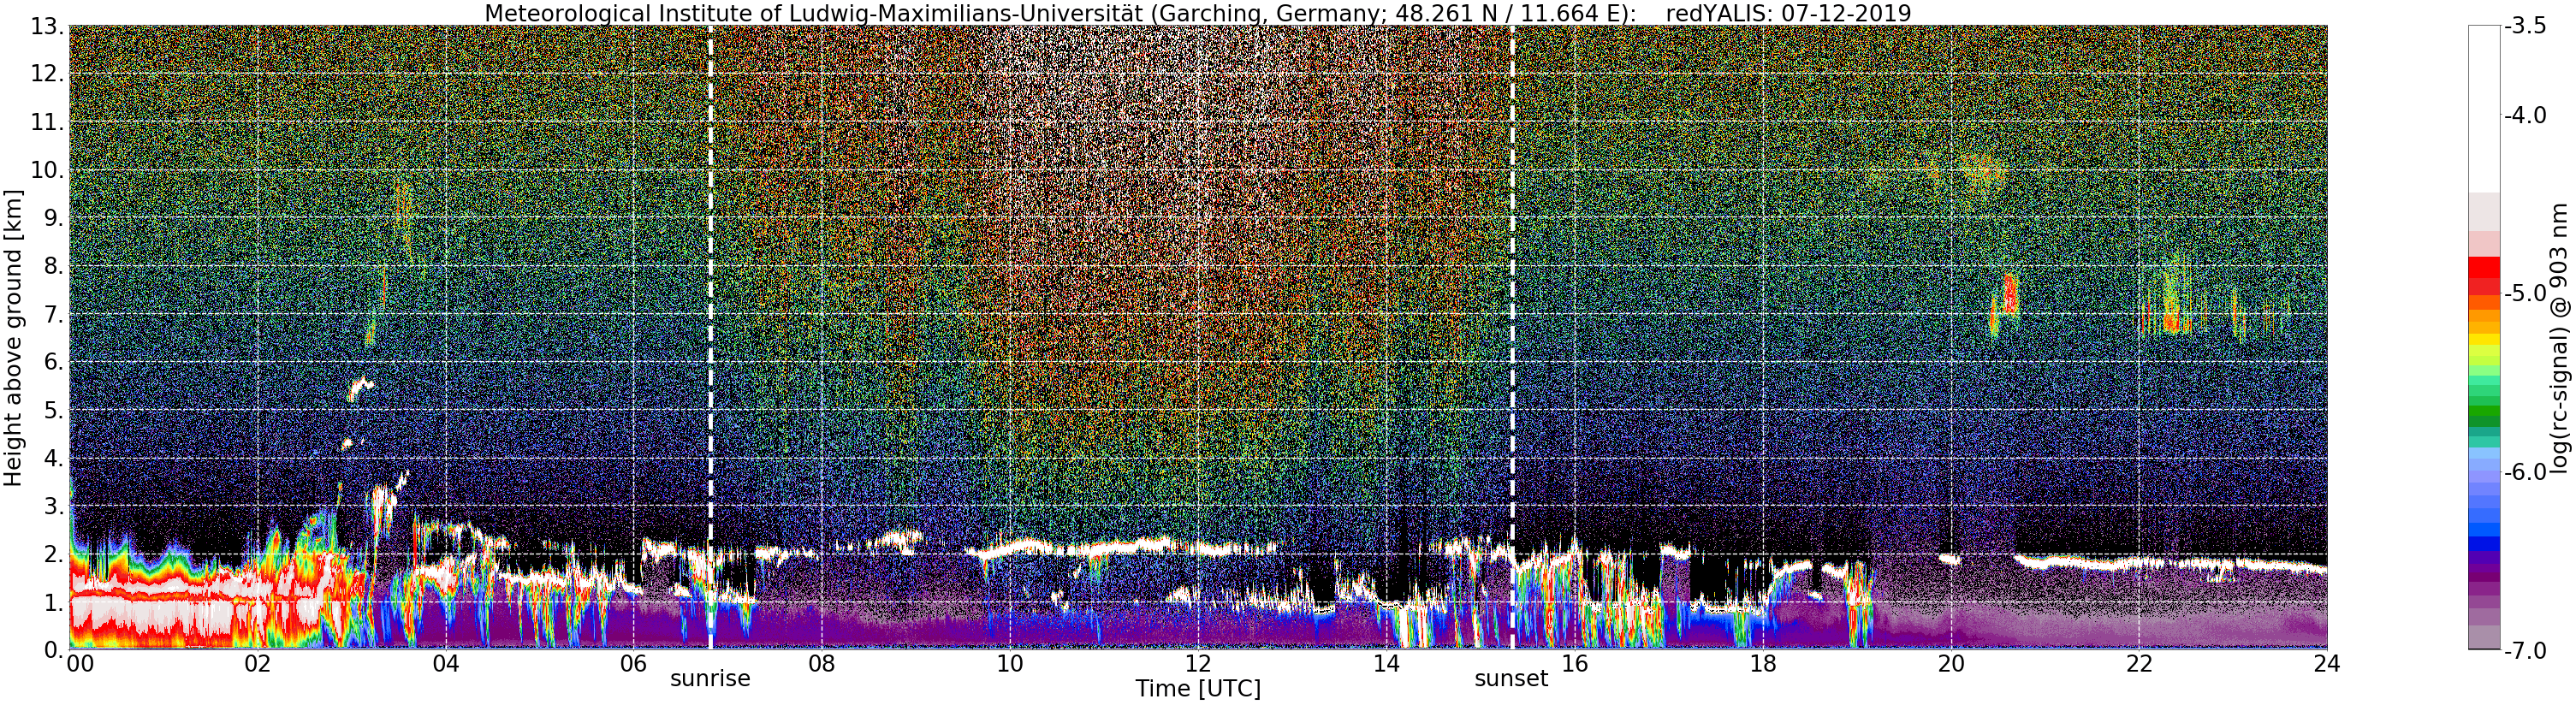Screen dimensions: 2576x705
Task: Click the 'log(rc-signal) @903 nm' colorbar label
Action: tap(2559, 338)
